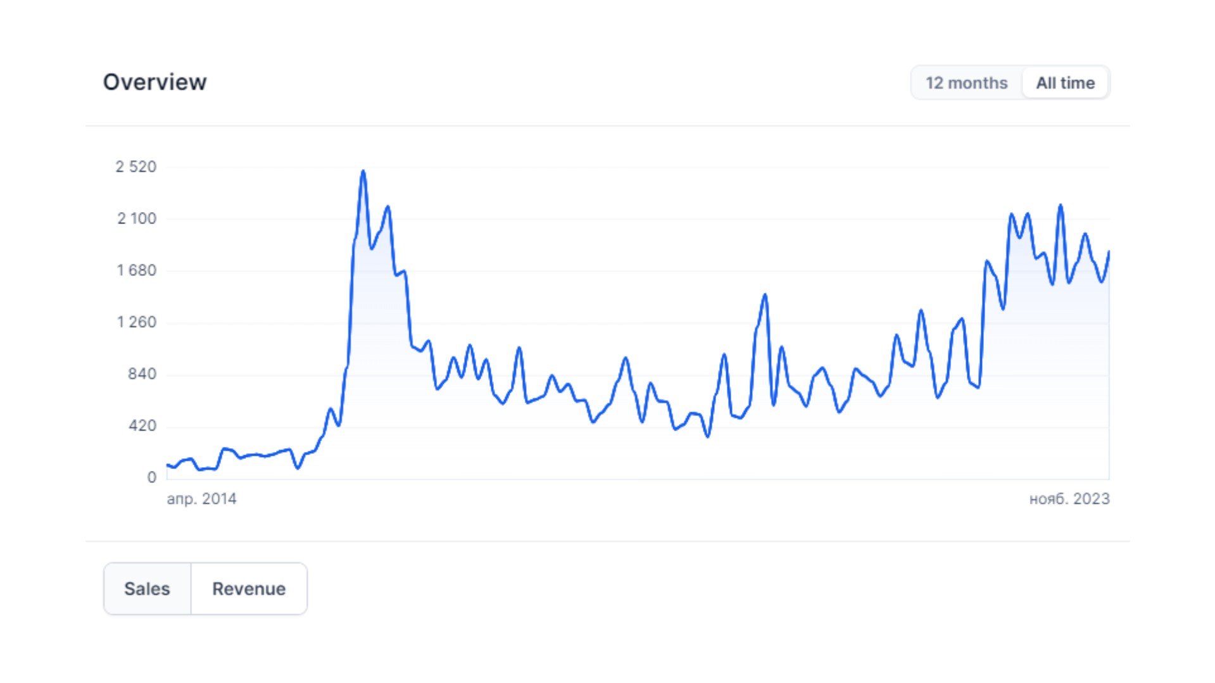Click the tallest recent peak near chart end
1215x683 pixels.
tap(1061, 205)
